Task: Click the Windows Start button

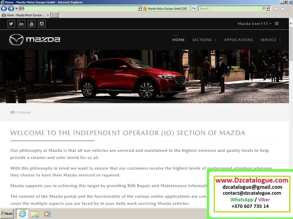Action: click(x=7, y=213)
